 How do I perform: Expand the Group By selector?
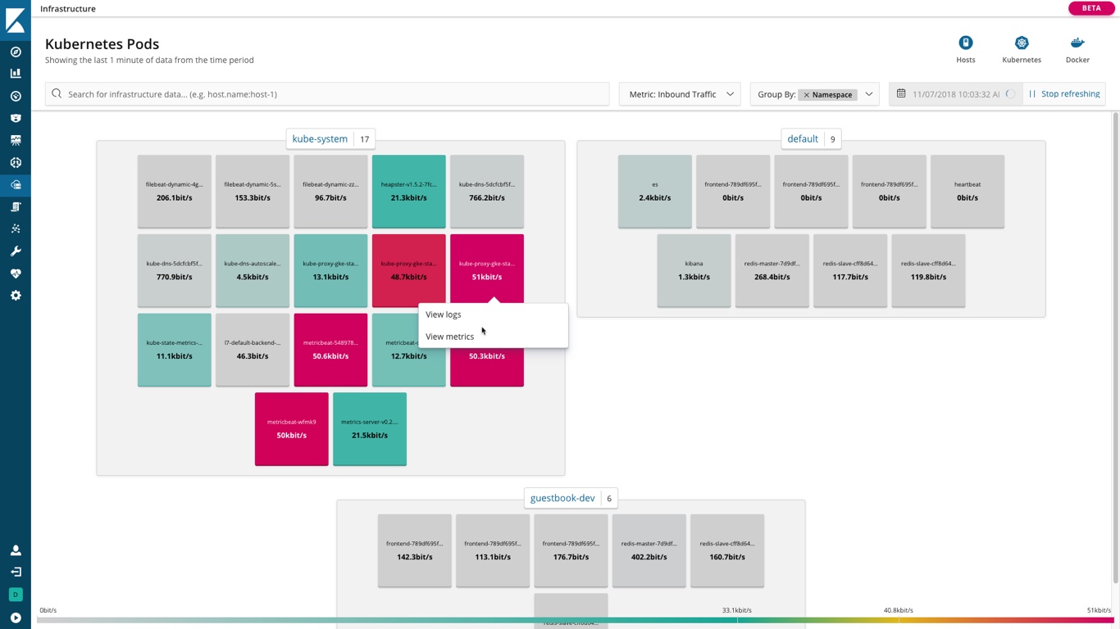867,94
